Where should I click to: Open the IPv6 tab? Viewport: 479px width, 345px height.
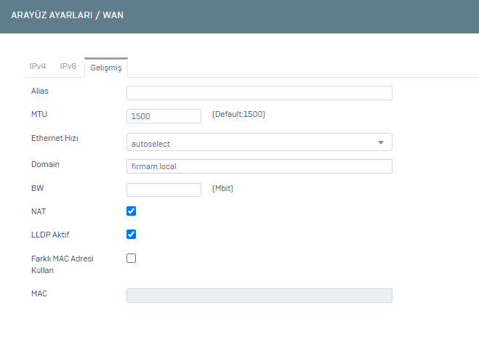click(68, 66)
